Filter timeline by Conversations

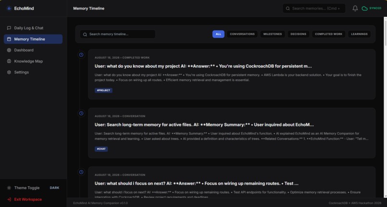coord(242,34)
